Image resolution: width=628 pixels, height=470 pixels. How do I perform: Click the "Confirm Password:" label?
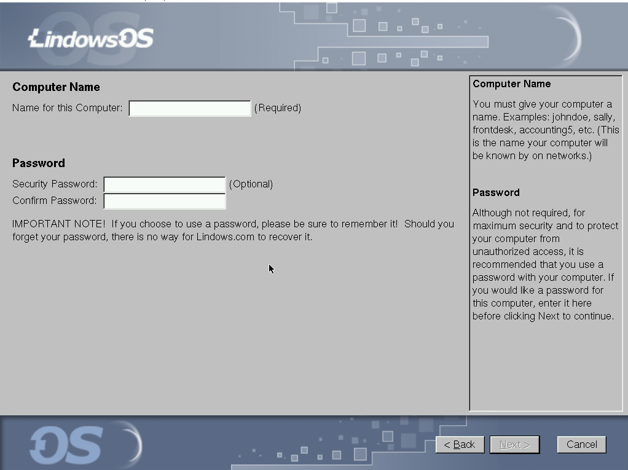(55, 200)
